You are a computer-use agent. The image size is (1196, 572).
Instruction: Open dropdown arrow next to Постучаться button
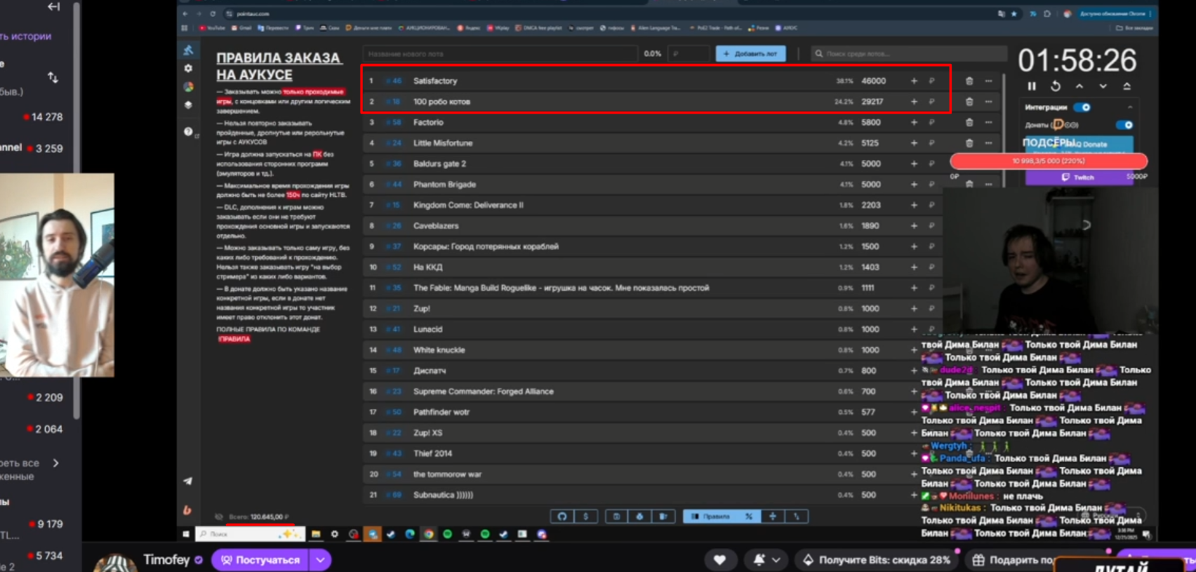coord(321,560)
